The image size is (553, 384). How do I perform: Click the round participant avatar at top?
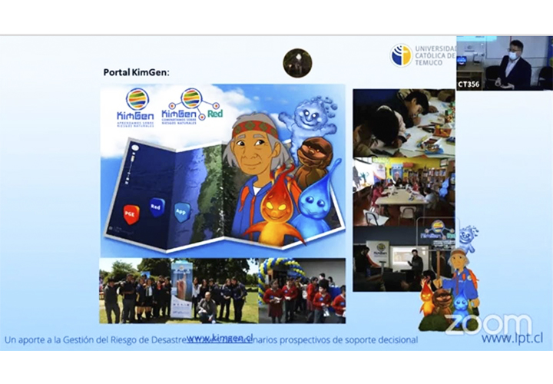[297, 63]
